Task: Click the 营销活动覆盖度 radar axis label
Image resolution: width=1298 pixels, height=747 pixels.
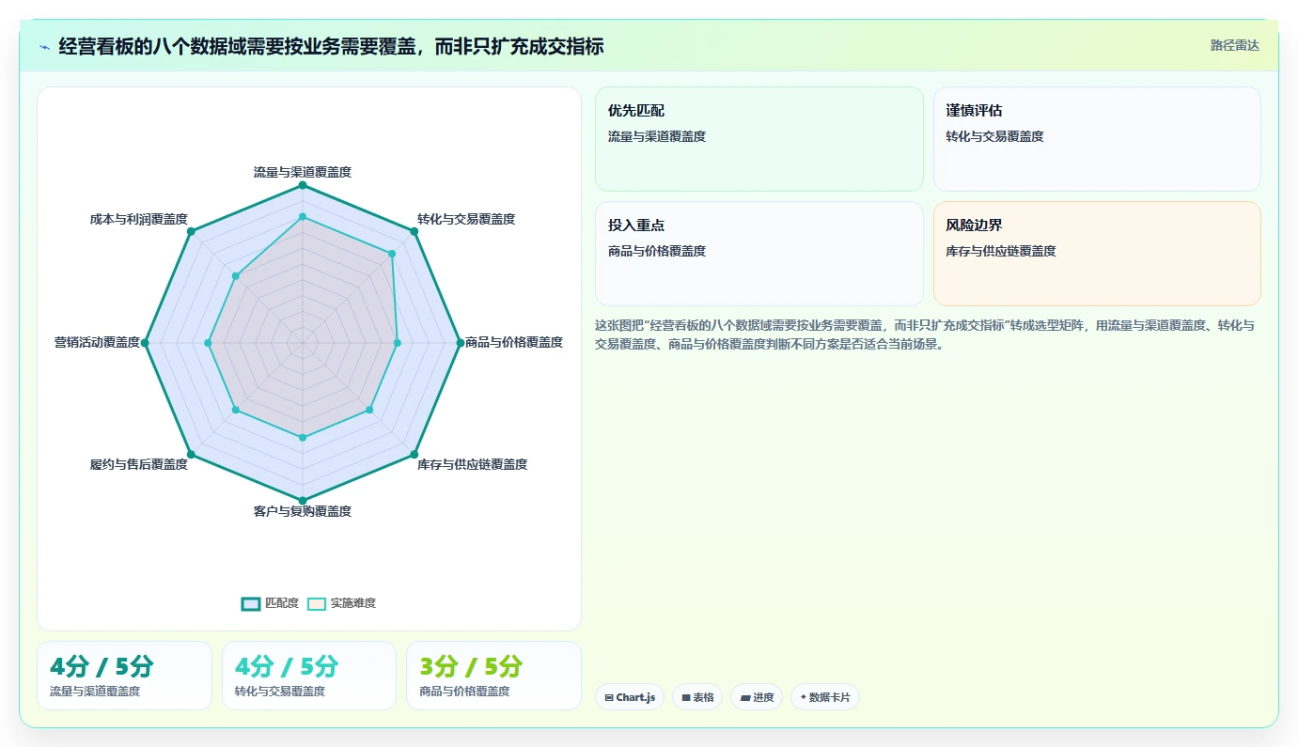Action: [x=97, y=342]
